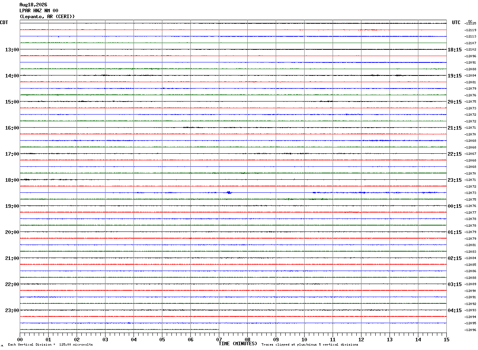Screen dimensions: 478x350
Task: Select the 18:15 UTC time label
Action: coord(454,49)
